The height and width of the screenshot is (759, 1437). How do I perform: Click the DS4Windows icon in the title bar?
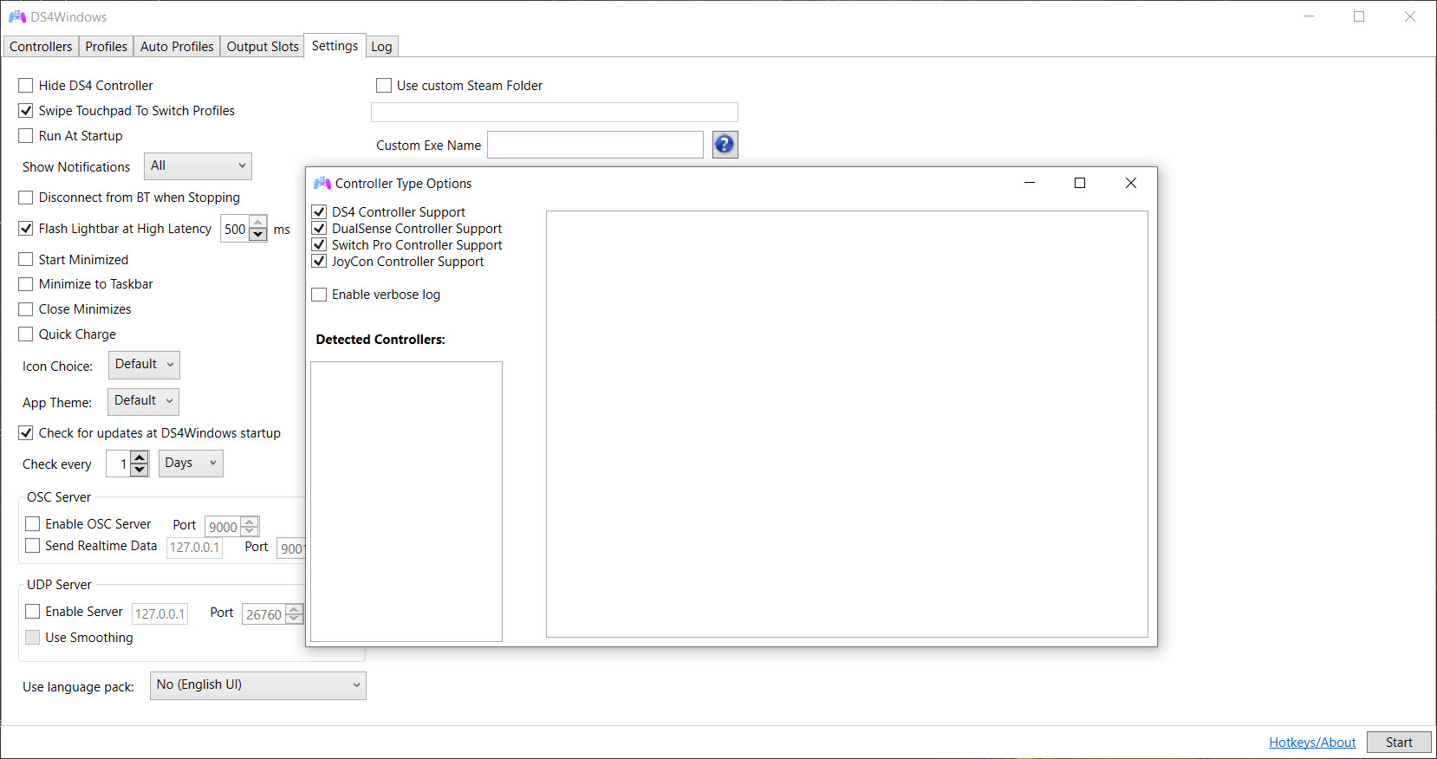tap(17, 16)
